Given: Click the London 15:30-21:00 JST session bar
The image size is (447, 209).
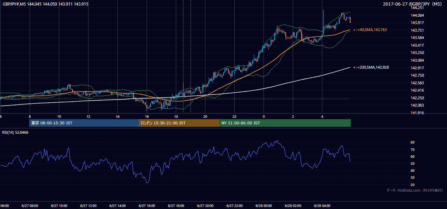Looking at the screenshot, I should pos(179,123).
